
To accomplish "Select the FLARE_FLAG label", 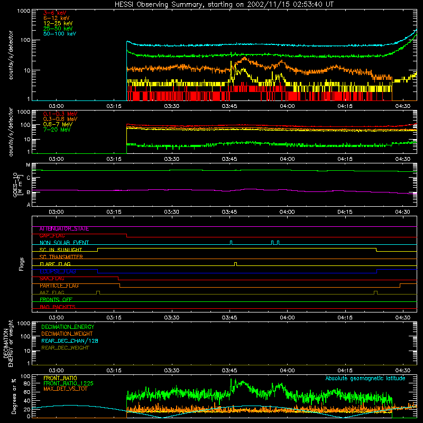I will [x=55, y=264].
